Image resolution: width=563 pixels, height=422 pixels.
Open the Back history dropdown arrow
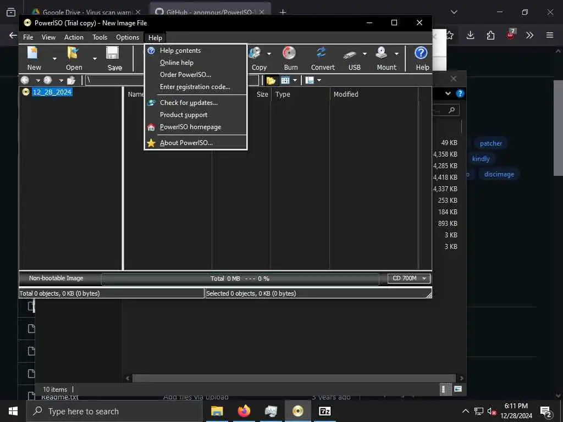tap(38, 80)
